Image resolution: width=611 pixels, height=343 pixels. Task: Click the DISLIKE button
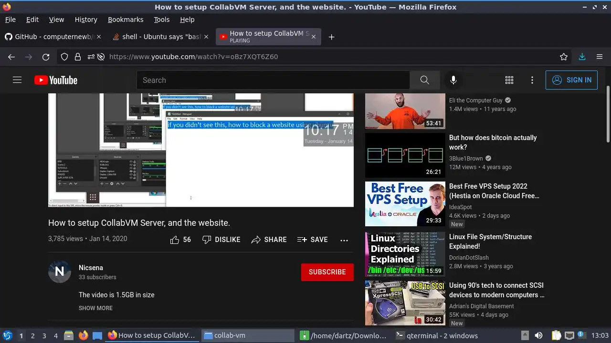tap(221, 240)
